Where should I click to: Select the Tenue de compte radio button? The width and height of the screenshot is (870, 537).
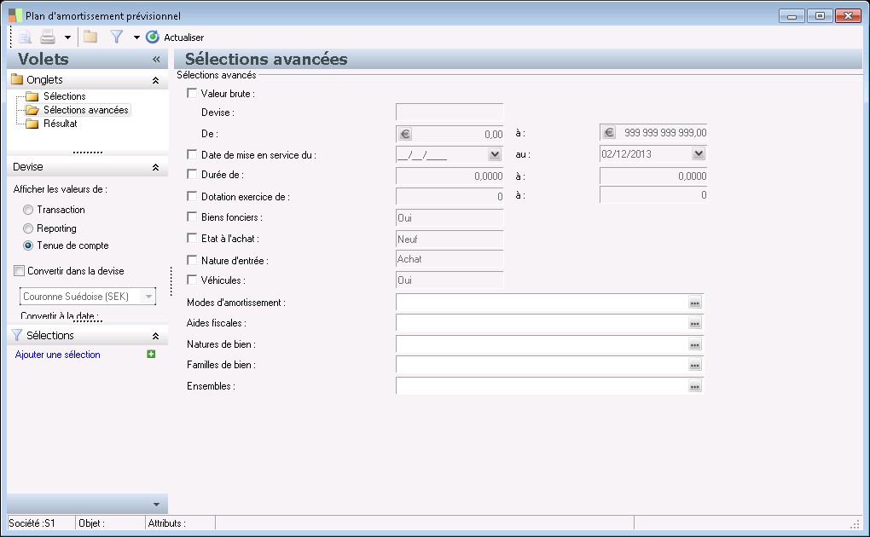(x=28, y=245)
